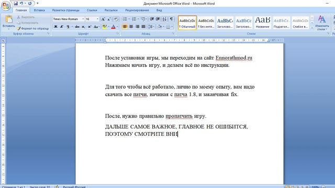335x188 pixels.
Task: Decrease font size with the shrink font icon
Action: 109,19
